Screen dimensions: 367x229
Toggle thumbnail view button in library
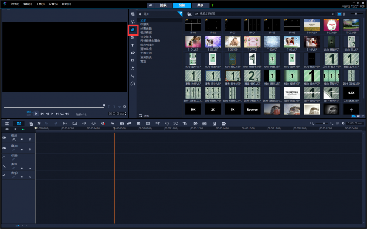pos(339,14)
